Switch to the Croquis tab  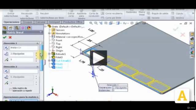(x=27, y=22)
